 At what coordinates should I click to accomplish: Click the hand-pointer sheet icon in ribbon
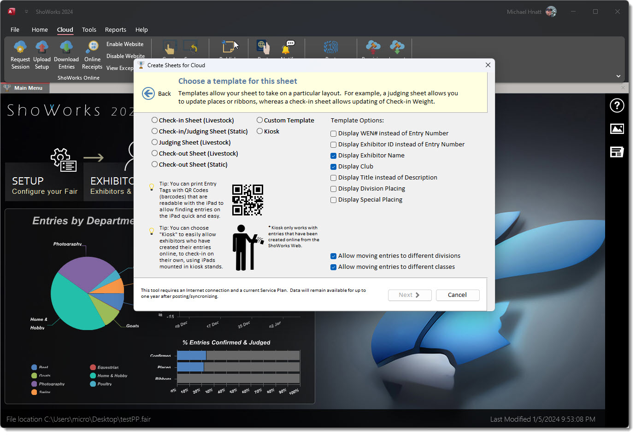(170, 47)
